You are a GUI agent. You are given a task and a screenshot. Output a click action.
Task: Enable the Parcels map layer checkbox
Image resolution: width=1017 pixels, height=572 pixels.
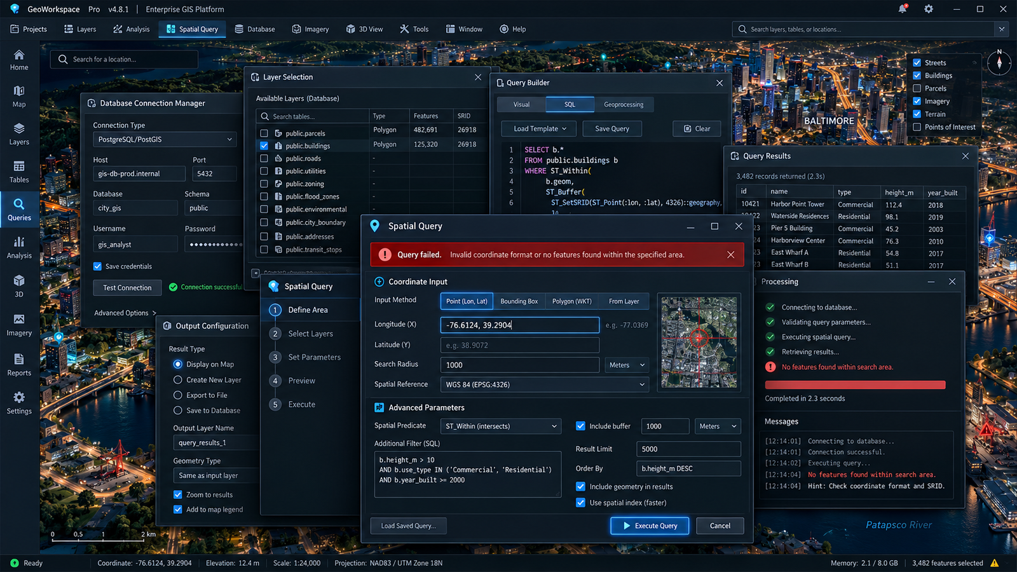pos(917,88)
